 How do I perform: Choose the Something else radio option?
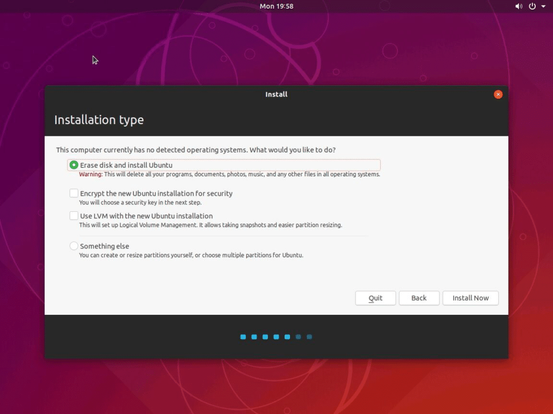[x=73, y=246]
